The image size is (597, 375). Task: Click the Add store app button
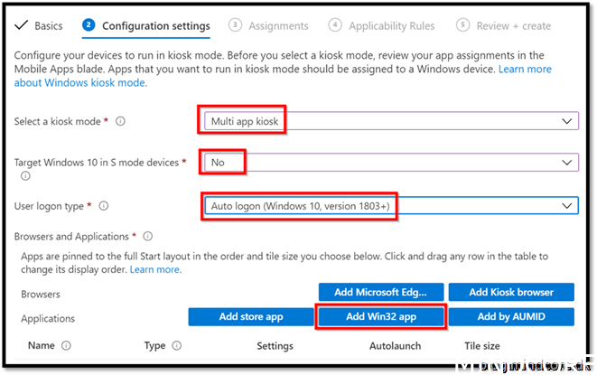(x=250, y=317)
